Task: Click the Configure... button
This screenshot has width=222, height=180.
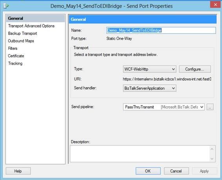Action: point(195,69)
